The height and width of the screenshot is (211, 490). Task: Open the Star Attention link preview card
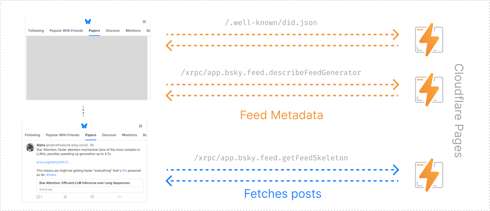(x=90, y=186)
